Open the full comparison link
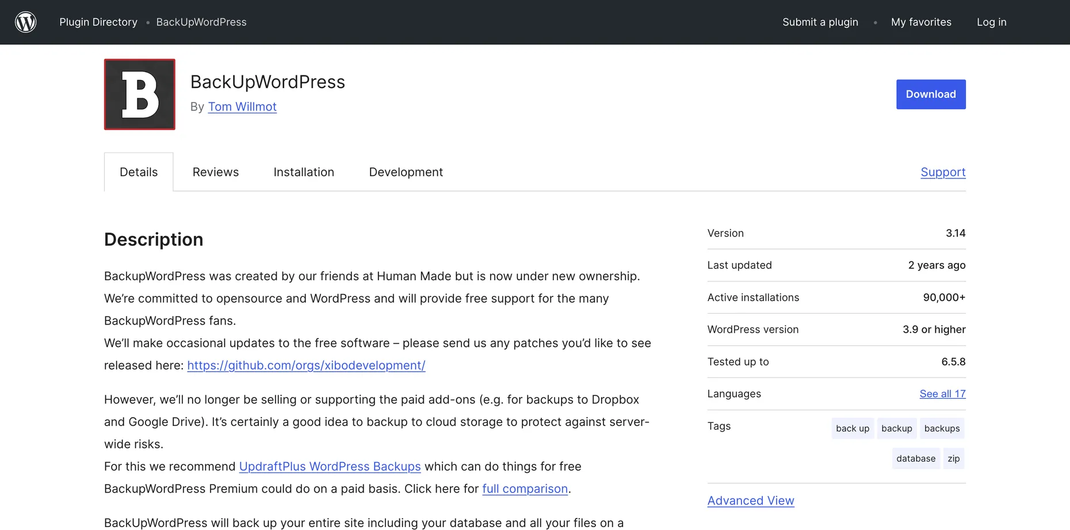Image resolution: width=1070 pixels, height=530 pixels. click(525, 489)
